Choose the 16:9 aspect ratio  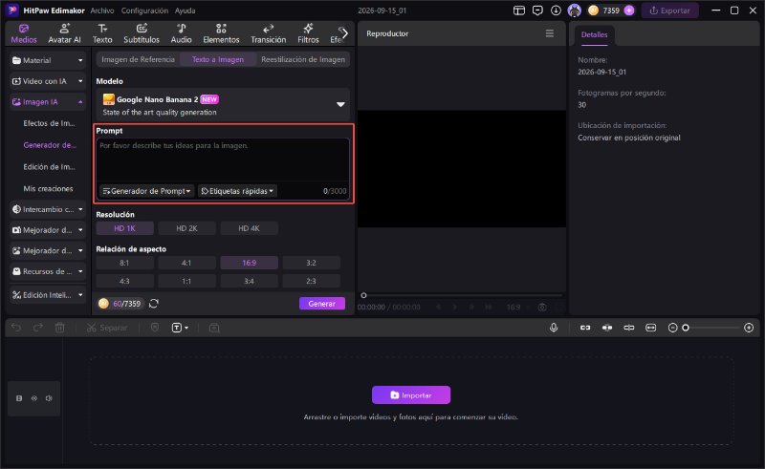(x=249, y=263)
